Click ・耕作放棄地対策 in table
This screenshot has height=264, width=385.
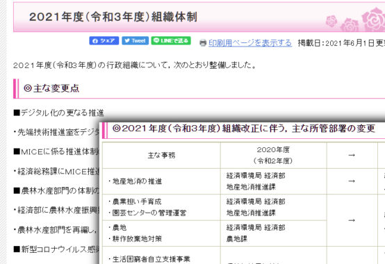pyautogui.click(x=135, y=239)
